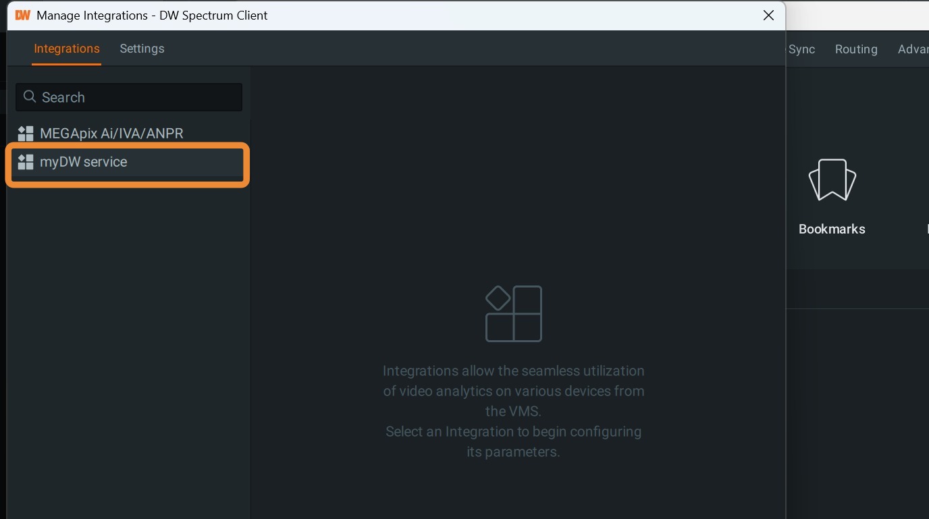The image size is (929, 519).
Task: Switch to the Settings tab
Action: (x=142, y=49)
